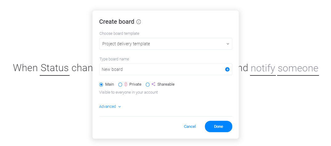Click the Main label text
Viewport: 331px width, 146px height.
pos(110,84)
